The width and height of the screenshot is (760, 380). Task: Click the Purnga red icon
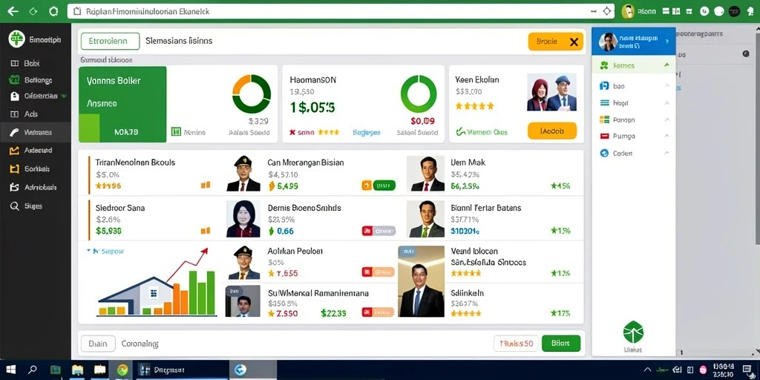604,137
